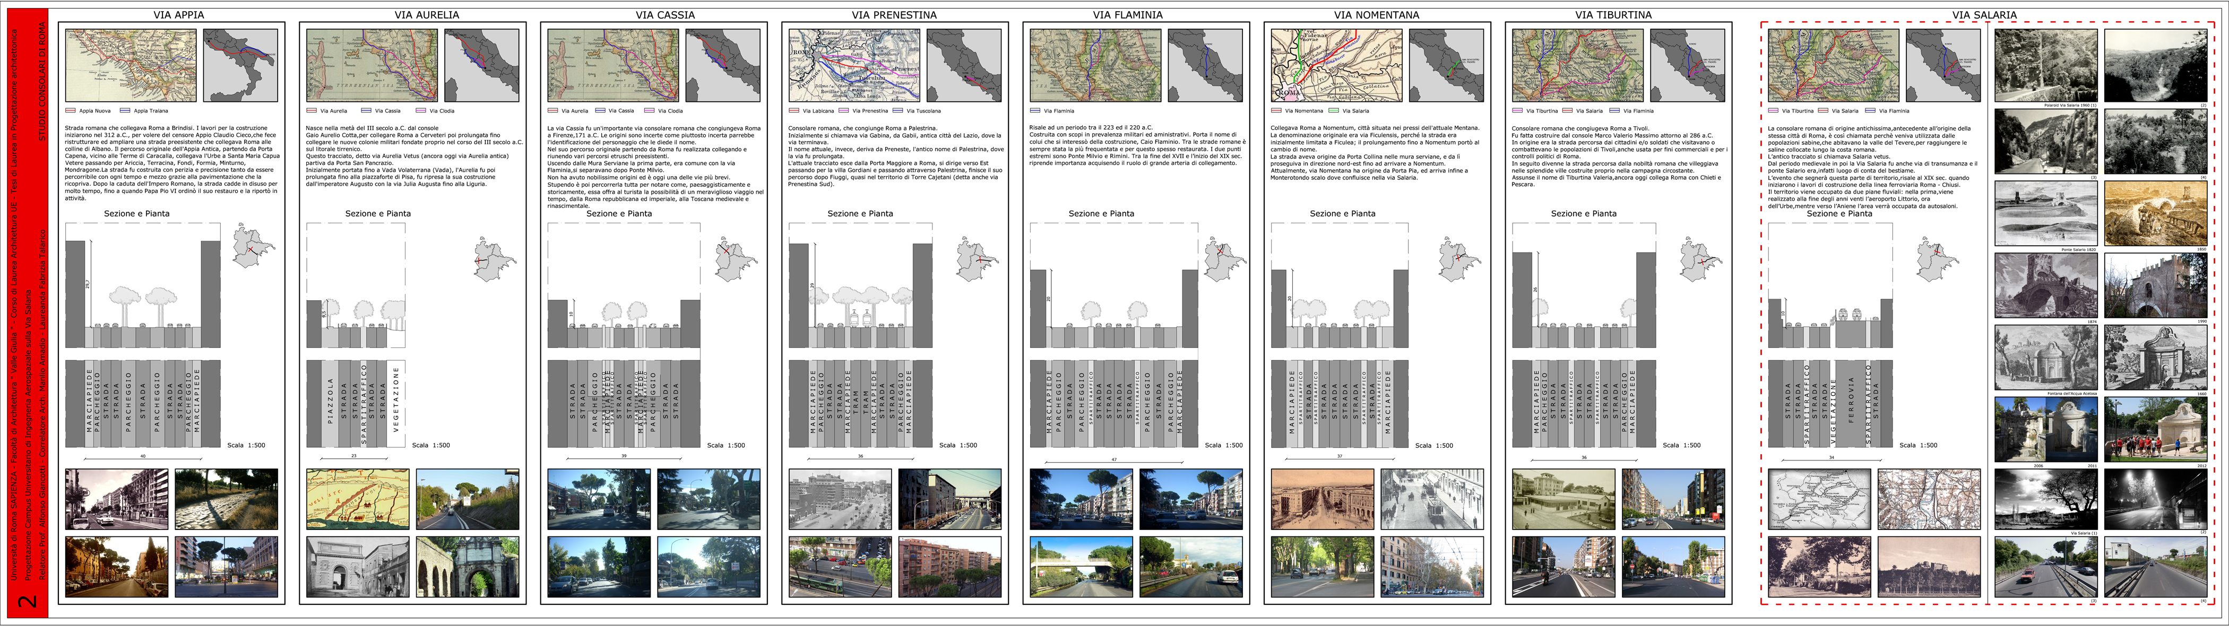The height and width of the screenshot is (626, 2229).
Task: Open the fountain photo with runners dated 2012
Action: (x=2155, y=430)
